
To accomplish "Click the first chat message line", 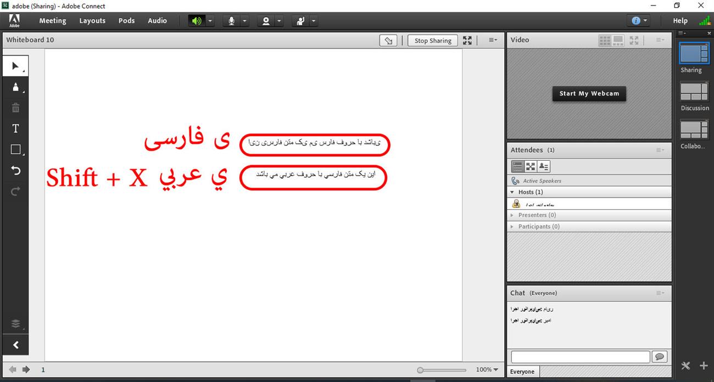I will pos(532,309).
